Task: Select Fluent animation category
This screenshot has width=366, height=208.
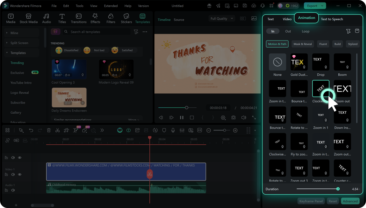Action: [323, 44]
